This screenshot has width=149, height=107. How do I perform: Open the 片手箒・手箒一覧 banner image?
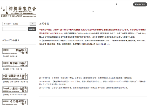pyautogui.click(x=15, y=64)
